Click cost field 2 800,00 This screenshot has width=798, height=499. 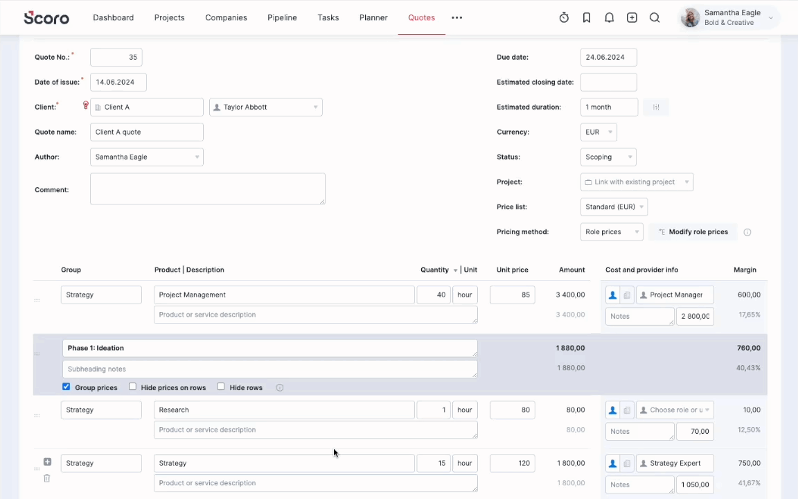click(x=695, y=316)
